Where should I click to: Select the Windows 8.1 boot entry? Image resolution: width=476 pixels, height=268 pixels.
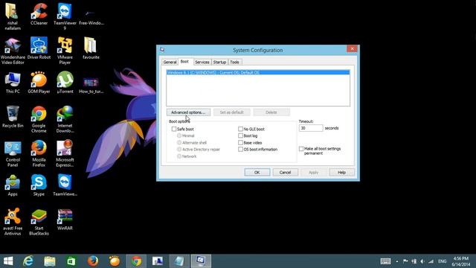tap(258, 73)
